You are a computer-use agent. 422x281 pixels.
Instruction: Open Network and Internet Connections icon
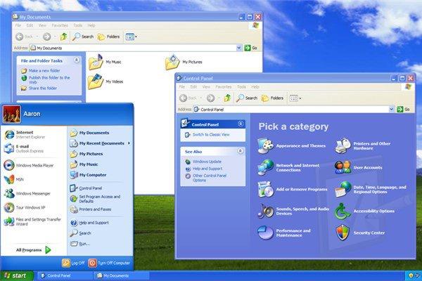(x=266, y=167)
